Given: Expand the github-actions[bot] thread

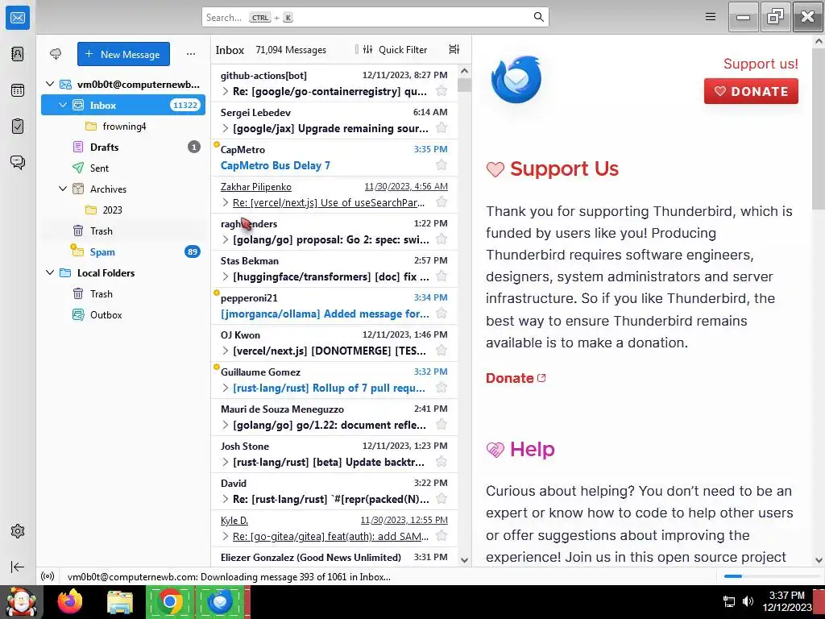Looking at the screenshot, I should (x=226, y=92).
